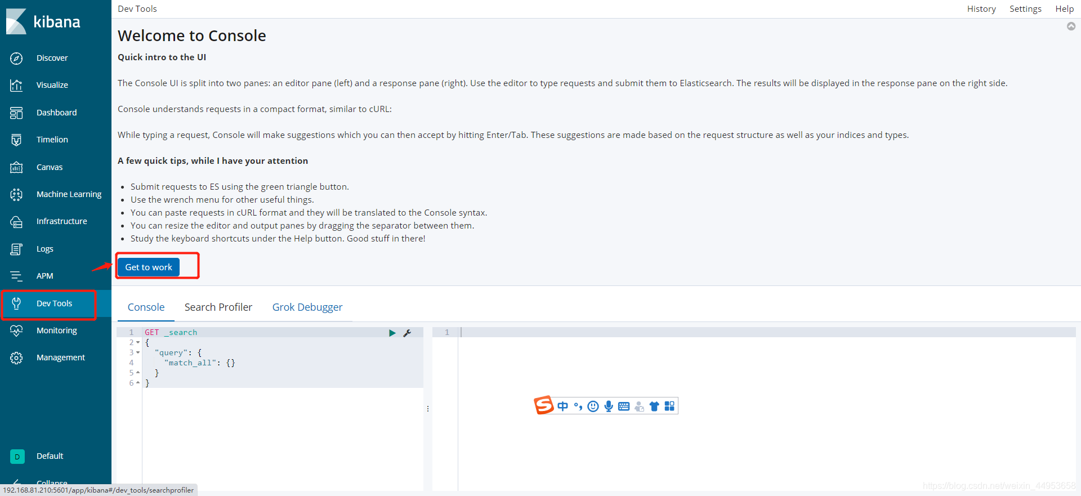Collapse the code block at line 2

coord(138,342)
